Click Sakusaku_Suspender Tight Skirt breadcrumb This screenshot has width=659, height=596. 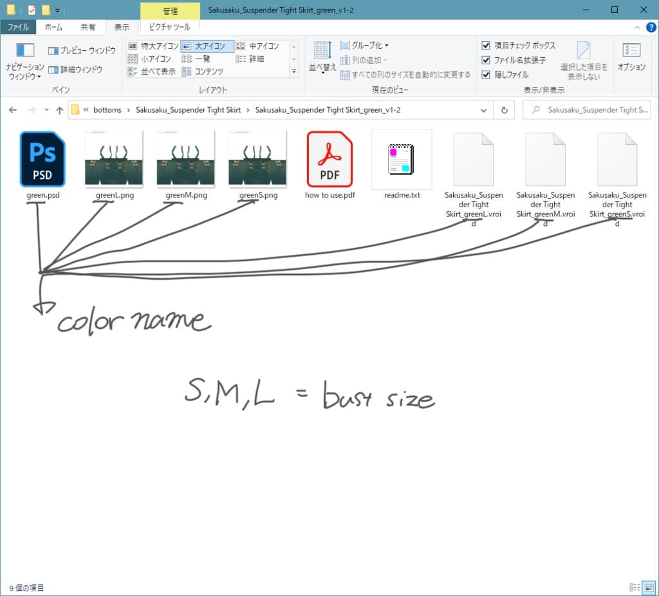tap(188, 110)
